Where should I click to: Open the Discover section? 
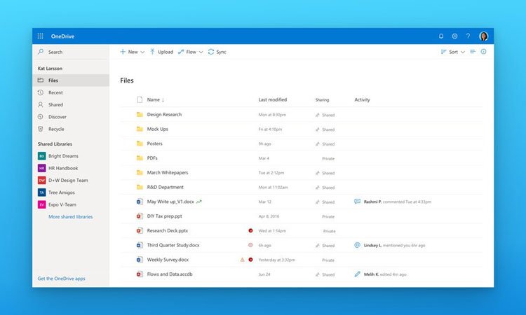[x=57, y=117]
